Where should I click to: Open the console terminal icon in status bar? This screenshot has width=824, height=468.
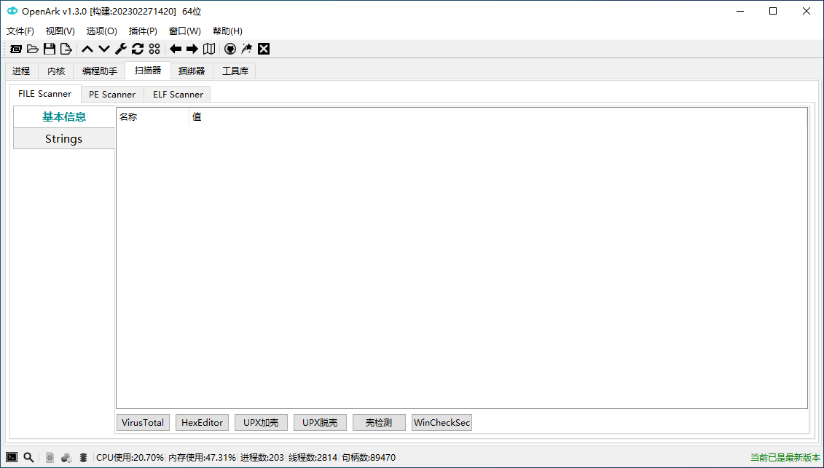click(x=12, y=458)
